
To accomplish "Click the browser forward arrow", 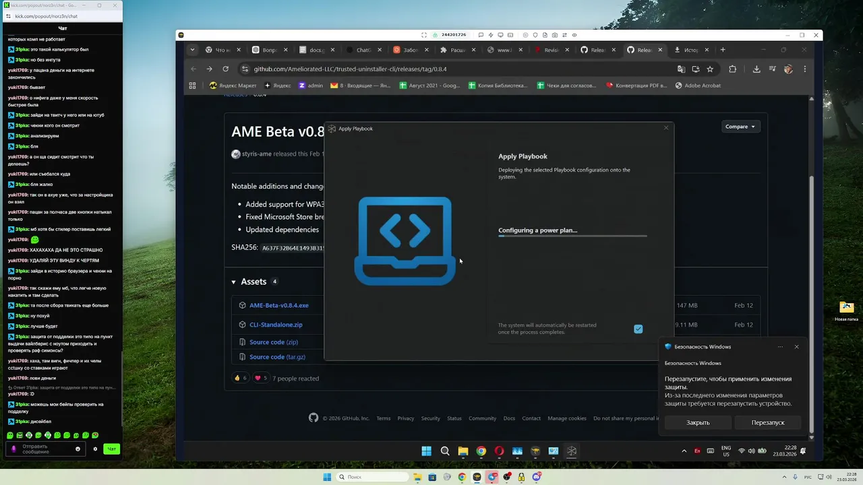I will tap(209, 69).
